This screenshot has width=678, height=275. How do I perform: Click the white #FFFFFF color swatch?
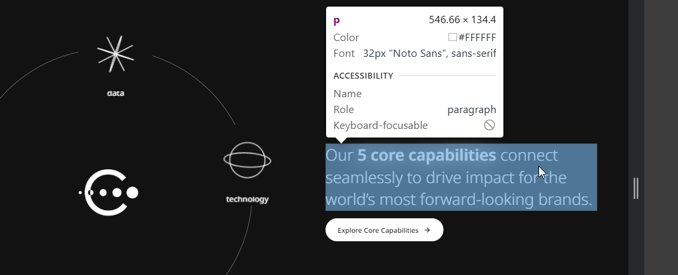pos(452,38)
